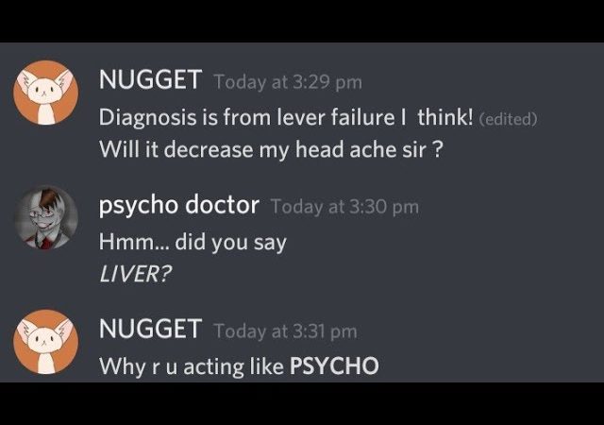Viewport: 604px width, 425px height.
Task: Select the NUGGET username at 3:29 pm
Action: click(150, 79)
